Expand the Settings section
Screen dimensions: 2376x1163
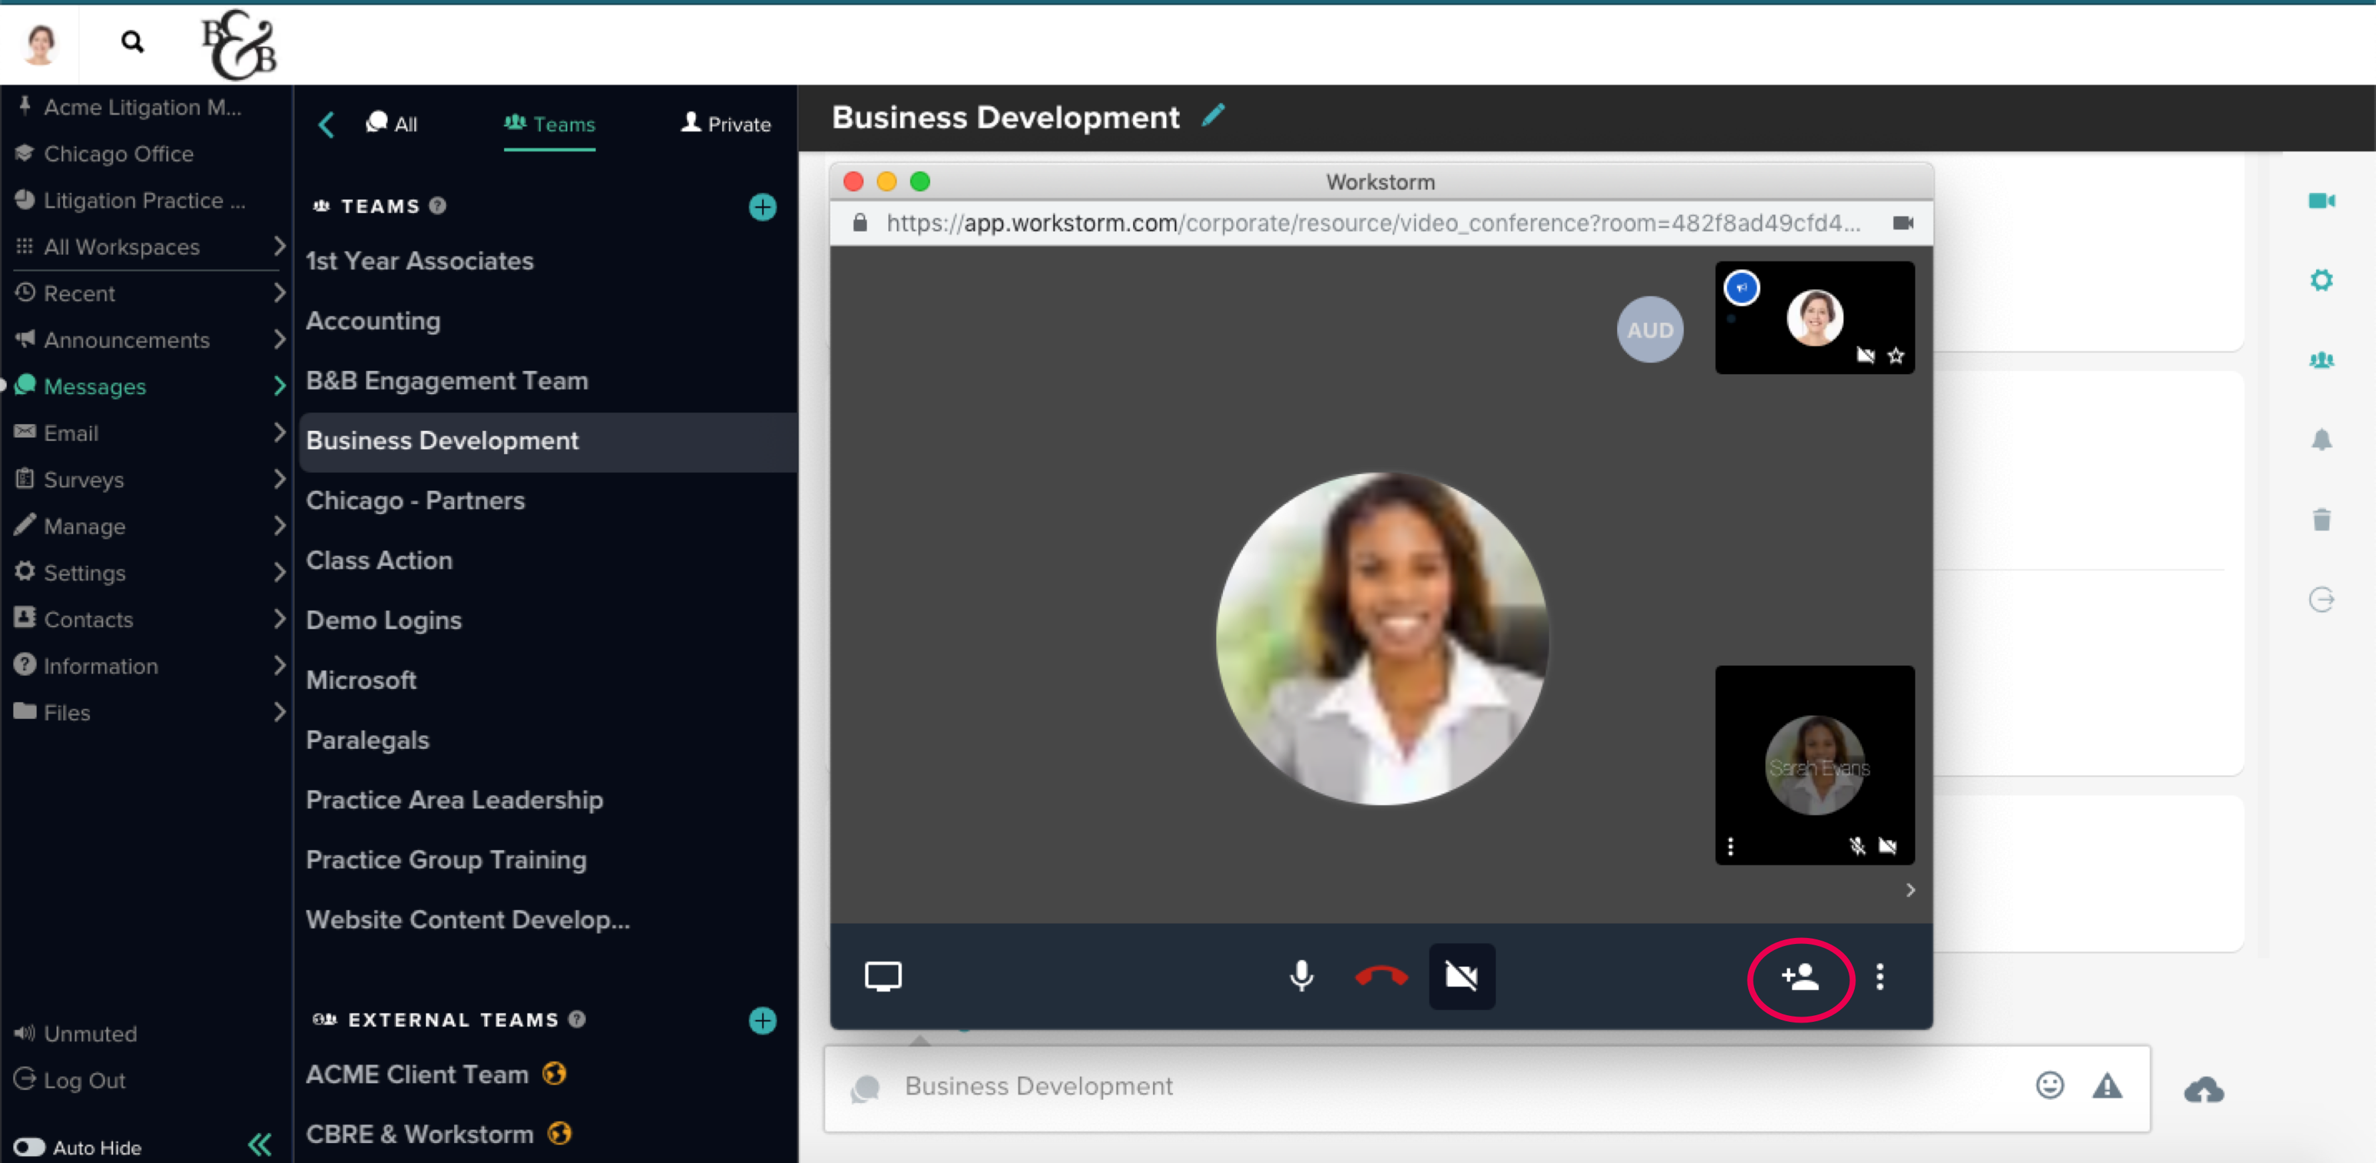[x=278, y=573]
